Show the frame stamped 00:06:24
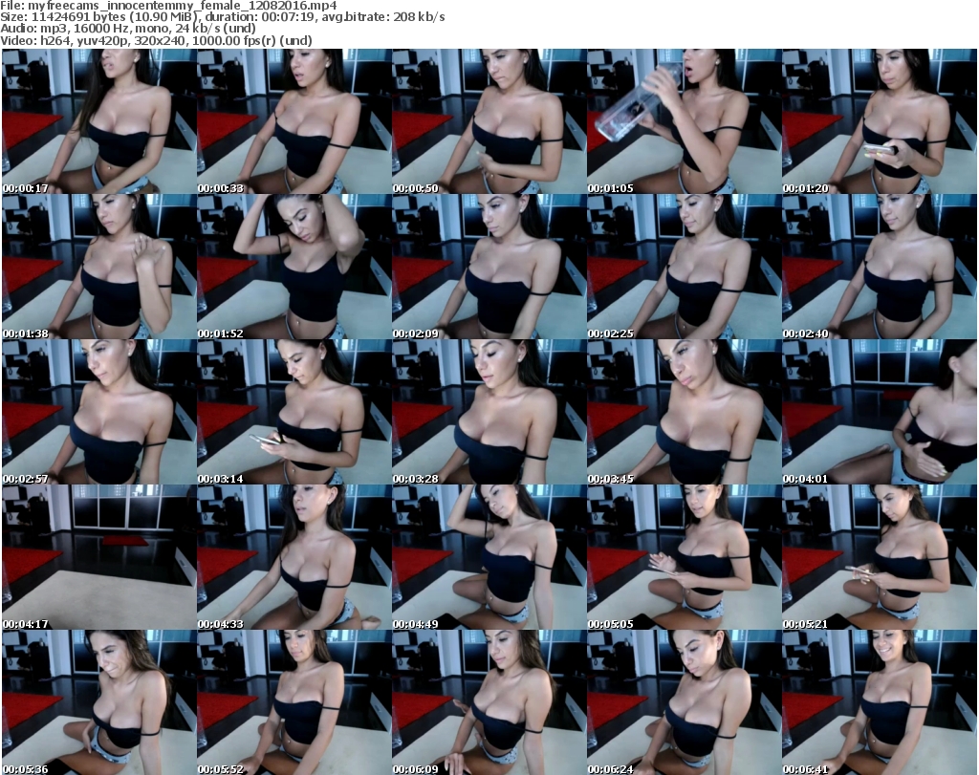Image resolution: width=979 pixels, height=775 pixels. pos(684,702)
